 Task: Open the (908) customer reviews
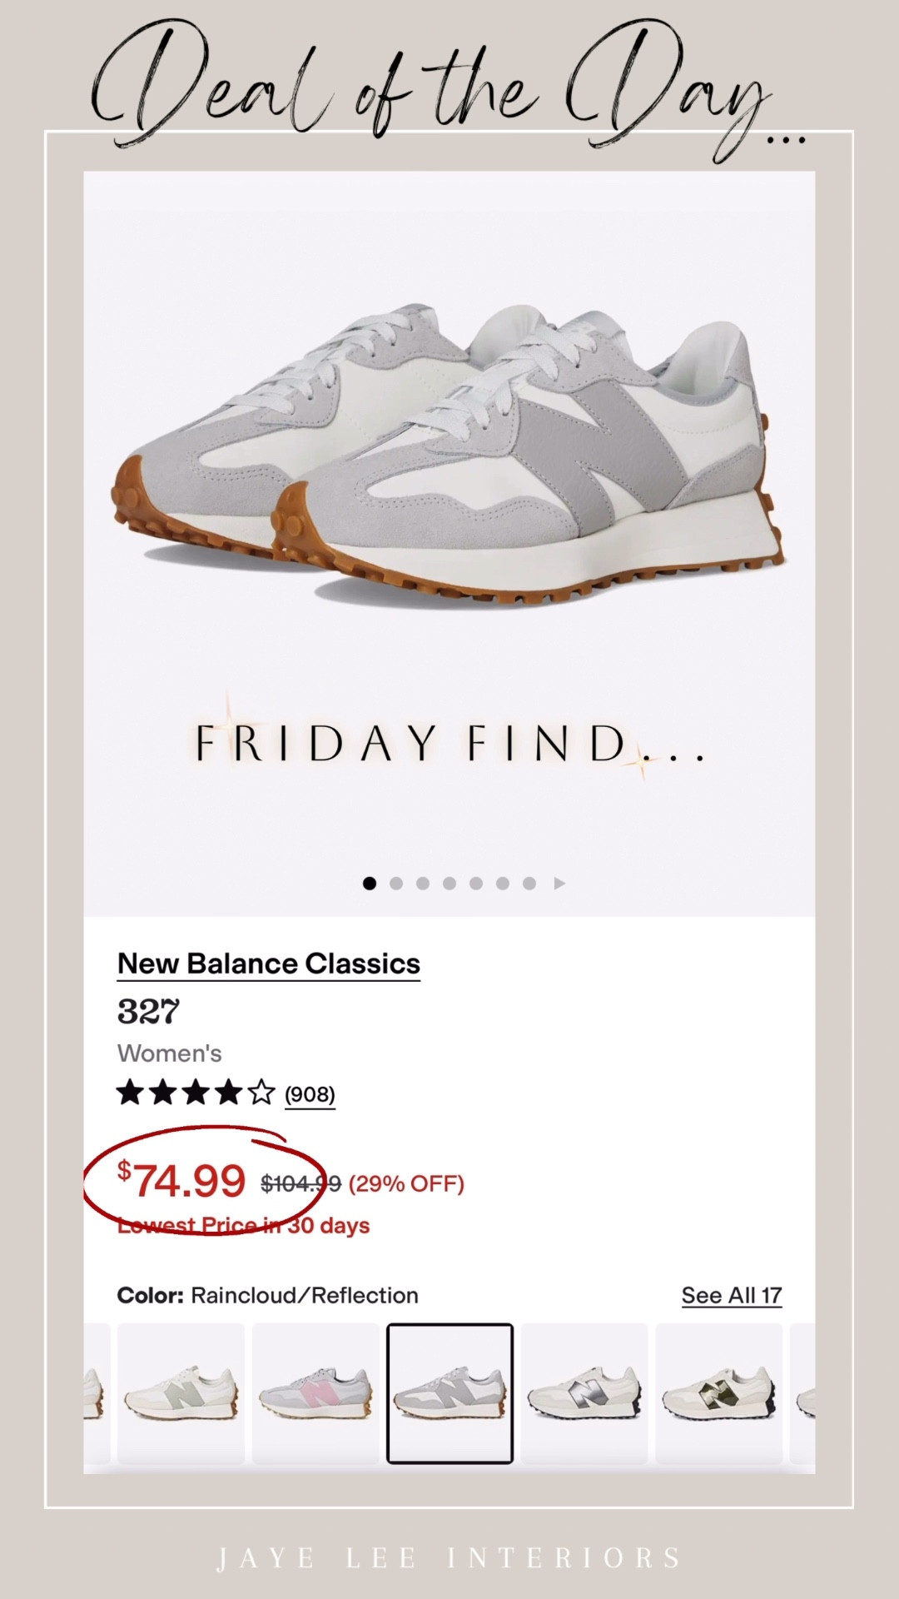(x=308, y=1097)
